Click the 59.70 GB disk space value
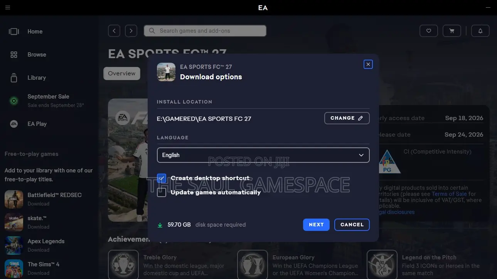This screenshot has width=497, height=279. (179, 225)
